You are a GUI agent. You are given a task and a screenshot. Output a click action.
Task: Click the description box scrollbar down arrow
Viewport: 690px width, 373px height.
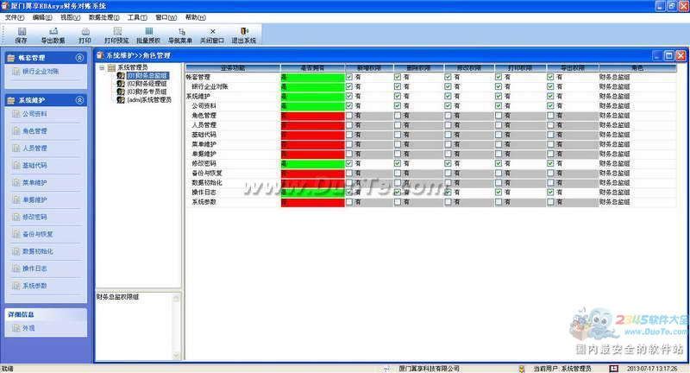[177, 356]
